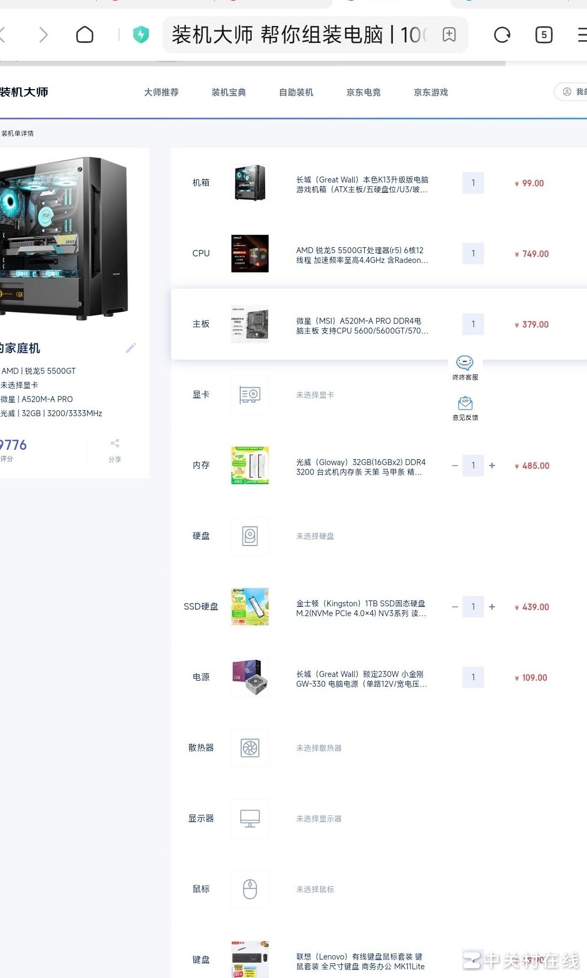Click the ¥749.00 CPU price
This screenshot has height=978, width=587.
click(x=532, y=254)
